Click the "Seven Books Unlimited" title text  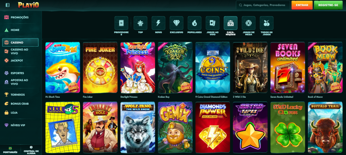click(x=282, y=97)
